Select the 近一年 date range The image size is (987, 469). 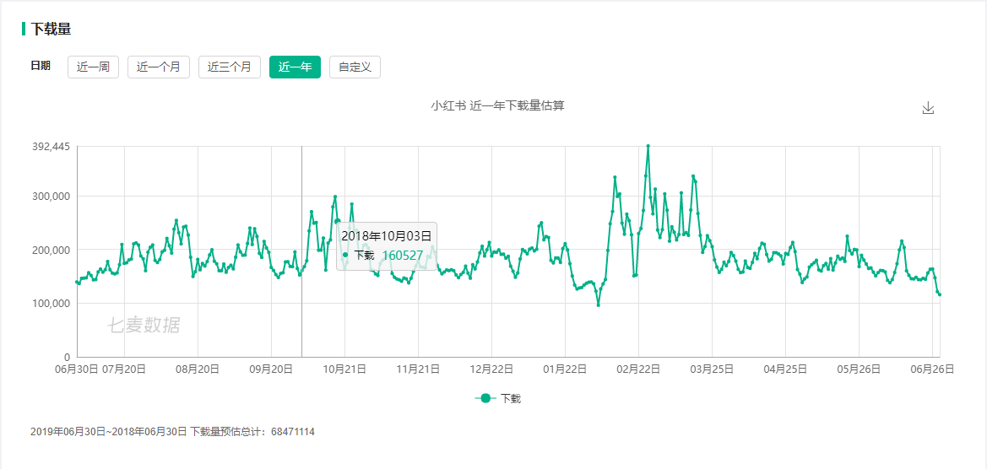coord(296,67)
